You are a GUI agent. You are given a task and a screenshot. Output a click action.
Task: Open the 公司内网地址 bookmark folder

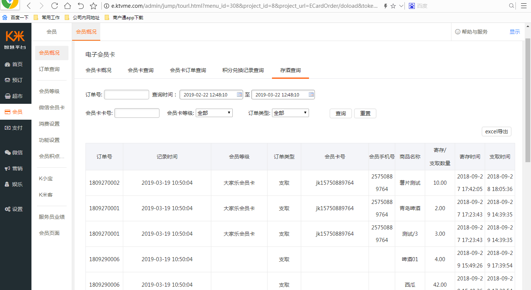tap(82, 17)
